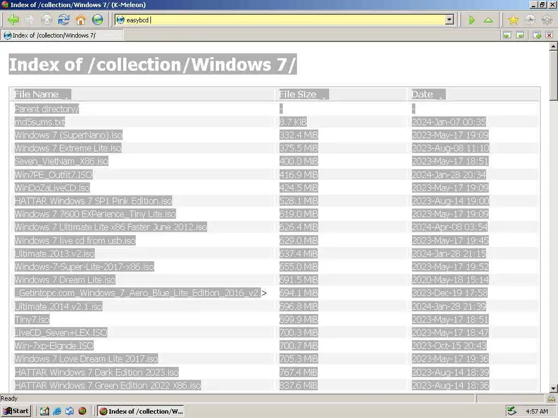
Task: Open Ultimate.2013.v2.iso link
Action: 54,254
